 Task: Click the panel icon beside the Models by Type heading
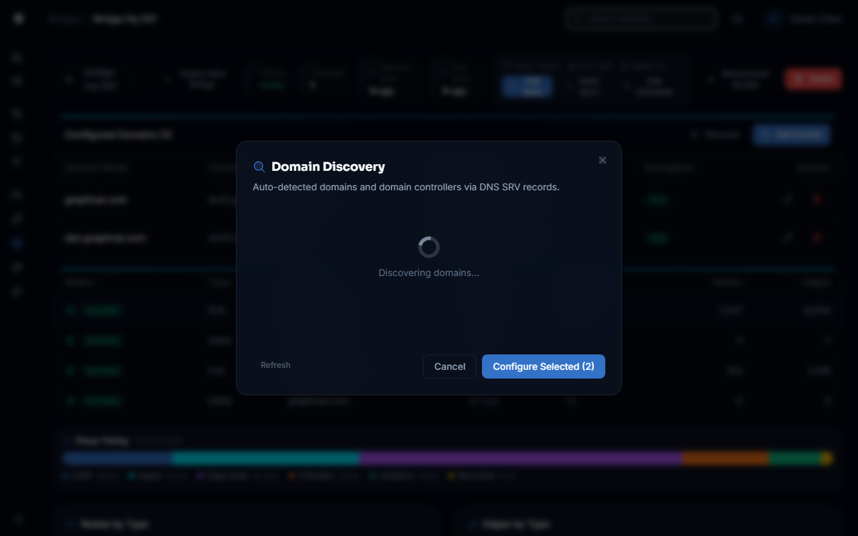point(70,524)
